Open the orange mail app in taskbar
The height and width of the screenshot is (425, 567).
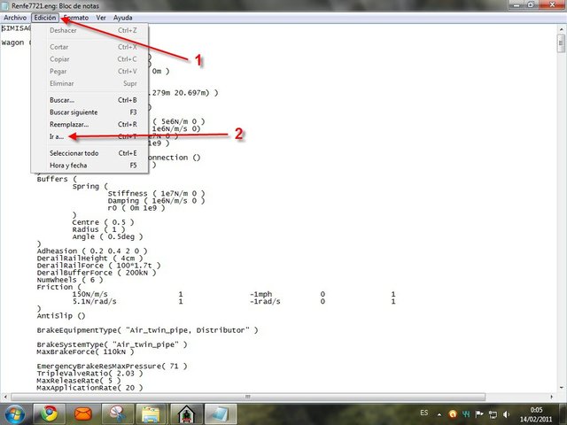(x=82, y=413)
